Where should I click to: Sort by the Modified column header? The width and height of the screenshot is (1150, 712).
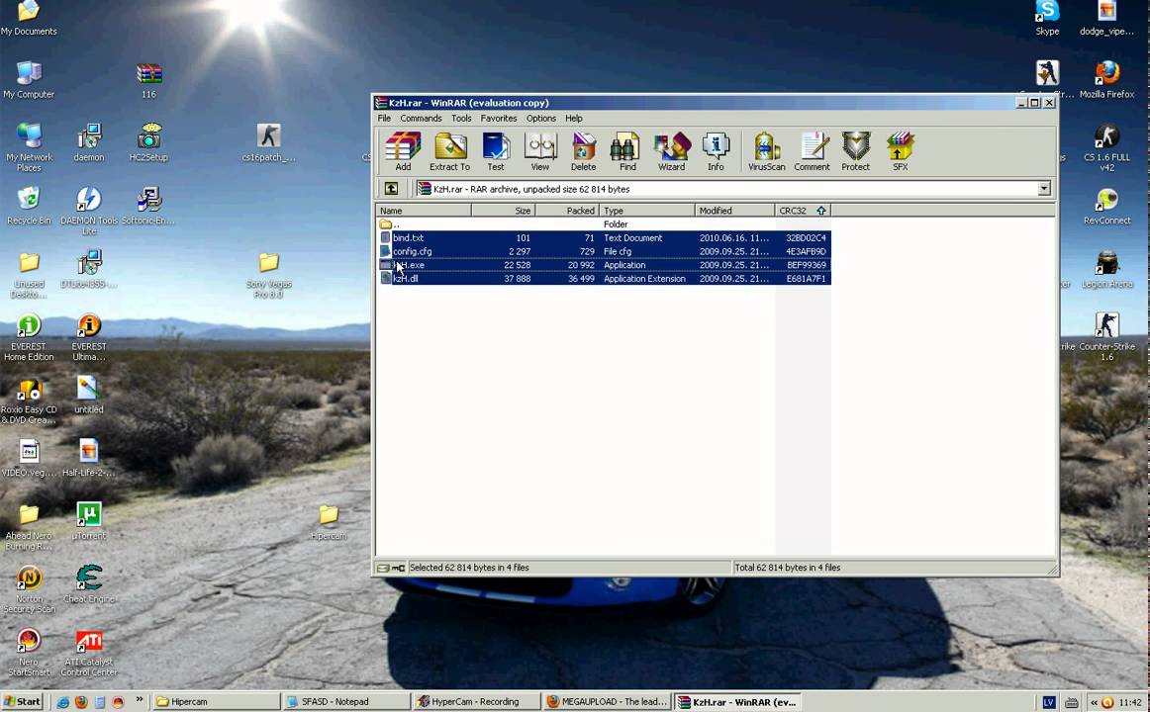735,211
